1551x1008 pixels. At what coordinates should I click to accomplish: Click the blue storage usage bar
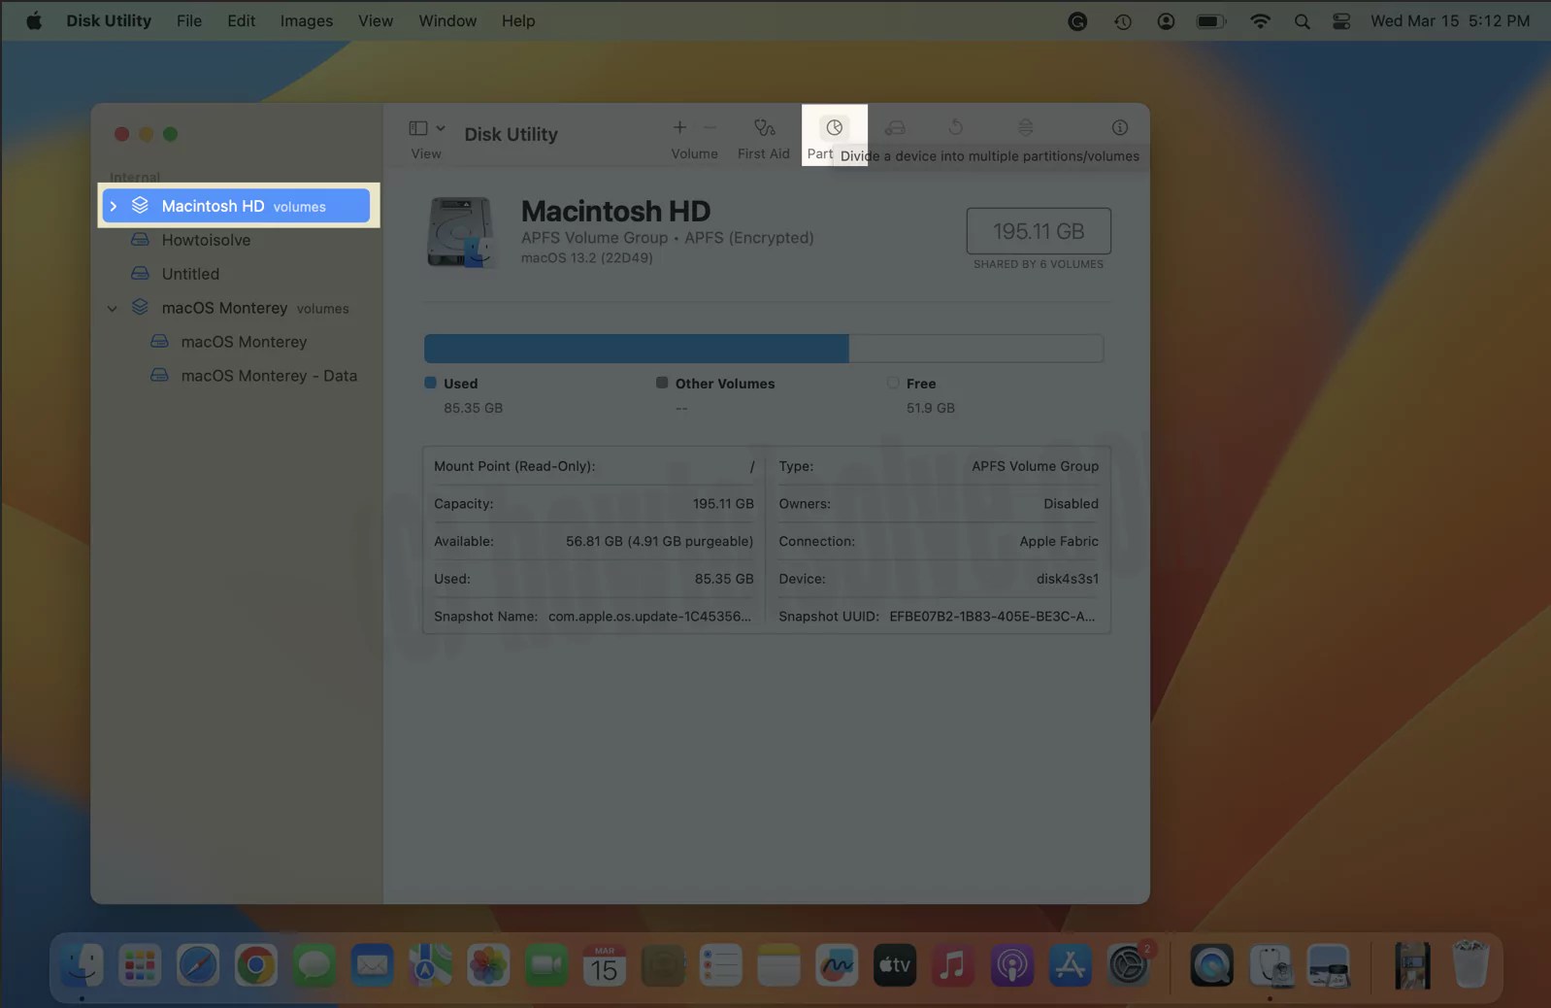point(637,348)
